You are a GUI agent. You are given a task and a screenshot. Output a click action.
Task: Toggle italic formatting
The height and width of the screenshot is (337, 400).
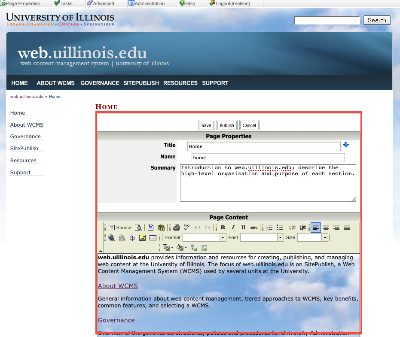pyautogui.click(x=233, y=228)
